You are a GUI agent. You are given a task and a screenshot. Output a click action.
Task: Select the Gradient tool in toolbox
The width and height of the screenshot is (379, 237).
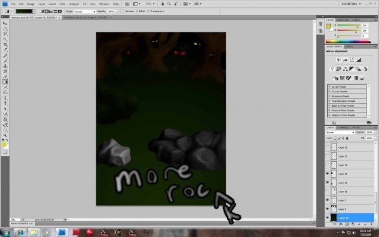[5, 82]
